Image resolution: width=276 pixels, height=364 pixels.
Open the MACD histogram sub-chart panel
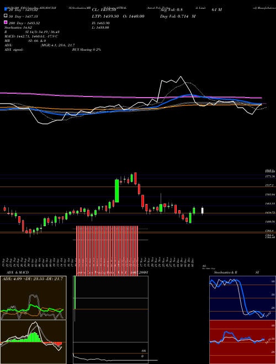[33, 342]
